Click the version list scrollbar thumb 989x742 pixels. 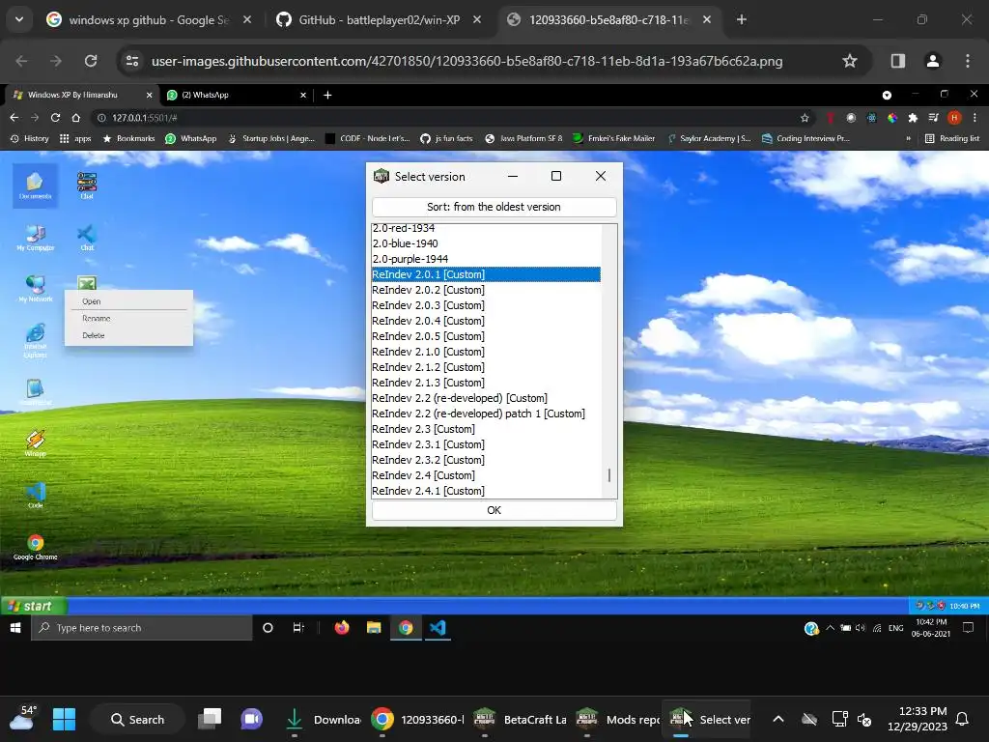609,475
